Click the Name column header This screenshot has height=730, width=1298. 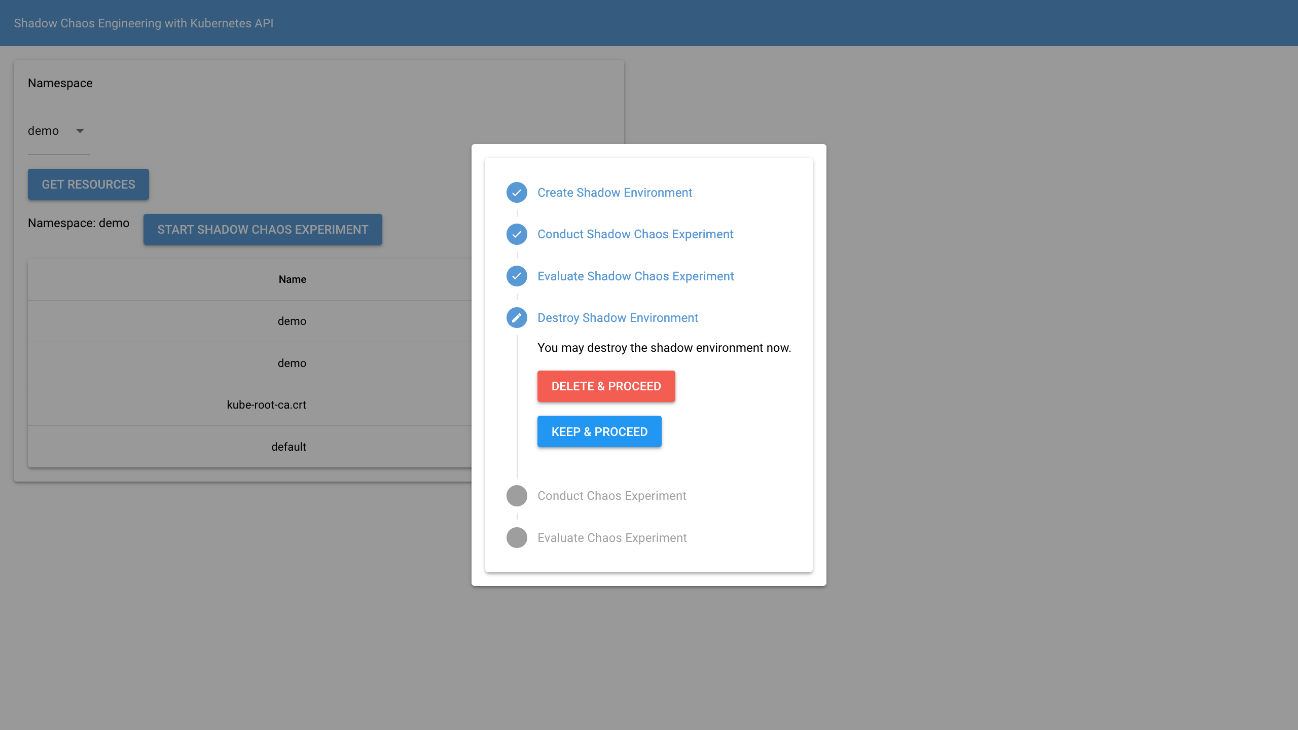tap(292, 279)
